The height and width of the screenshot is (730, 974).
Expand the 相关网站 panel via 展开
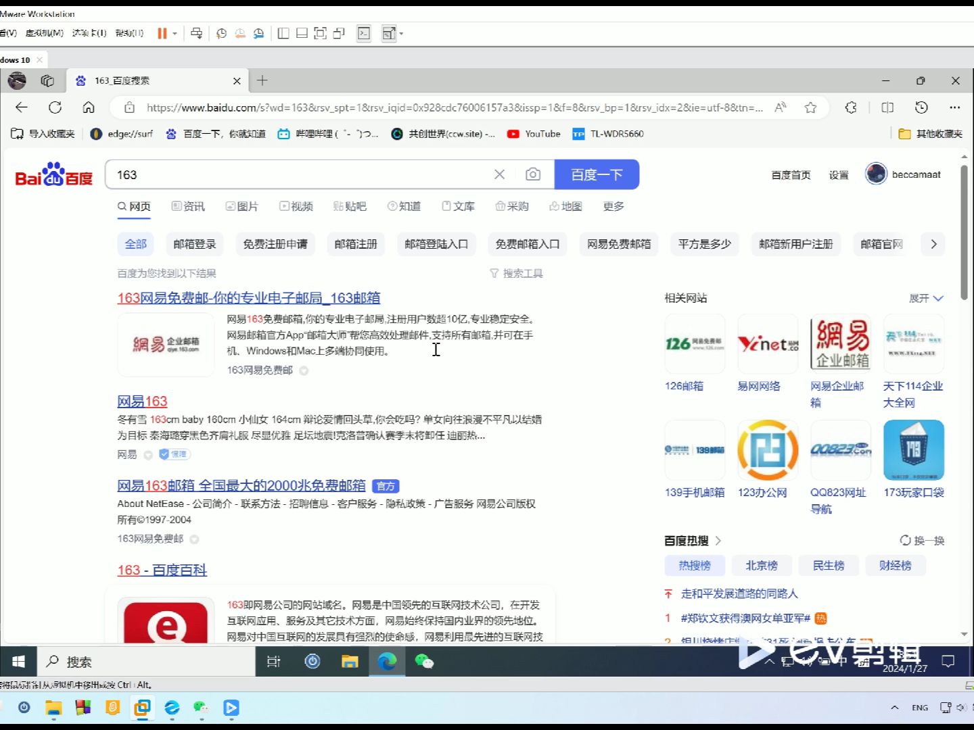(x=926, y=298)
